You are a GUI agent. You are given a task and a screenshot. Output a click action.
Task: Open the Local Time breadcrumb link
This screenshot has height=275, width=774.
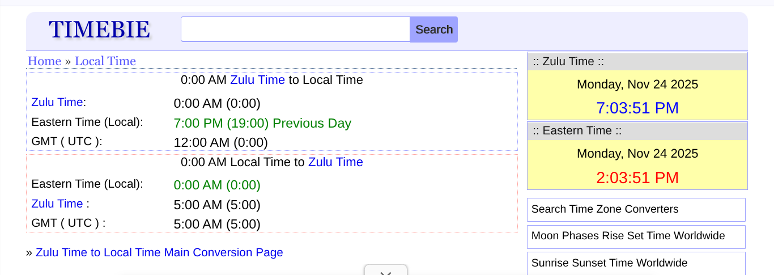click(105, 61)
